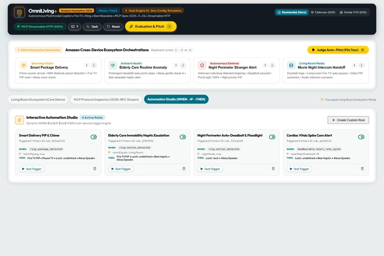Image resolution: width=384 pixels, height=256 pixels.
Task: Click Focused Living Room Evaluation Mode
Action: pyautogui.click(x=348, y=100)
